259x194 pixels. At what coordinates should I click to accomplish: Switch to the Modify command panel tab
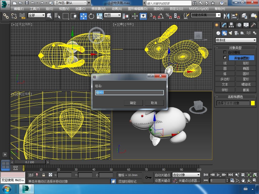(x=224, y=25)
